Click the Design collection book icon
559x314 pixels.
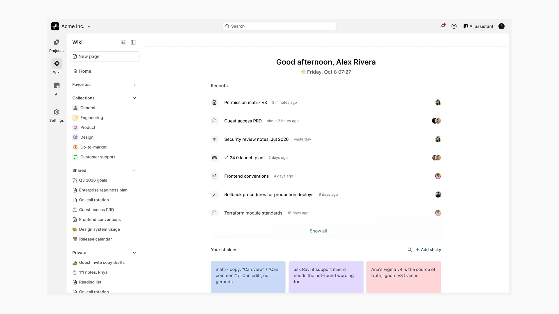click(75, 137)
